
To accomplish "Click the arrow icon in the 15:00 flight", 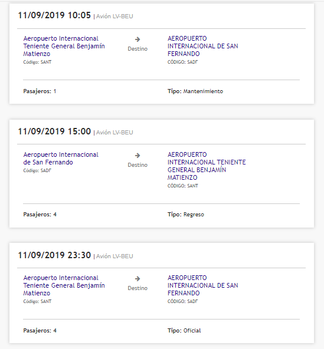I will click(138, 156).
